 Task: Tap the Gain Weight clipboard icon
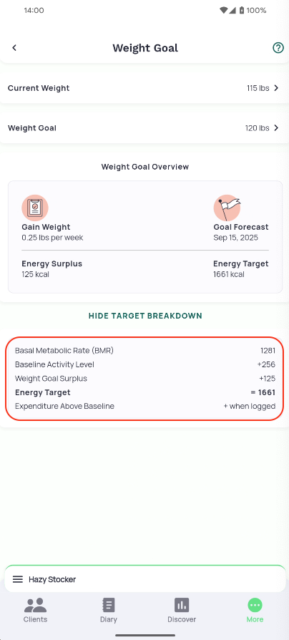click(x=34, y=208)
